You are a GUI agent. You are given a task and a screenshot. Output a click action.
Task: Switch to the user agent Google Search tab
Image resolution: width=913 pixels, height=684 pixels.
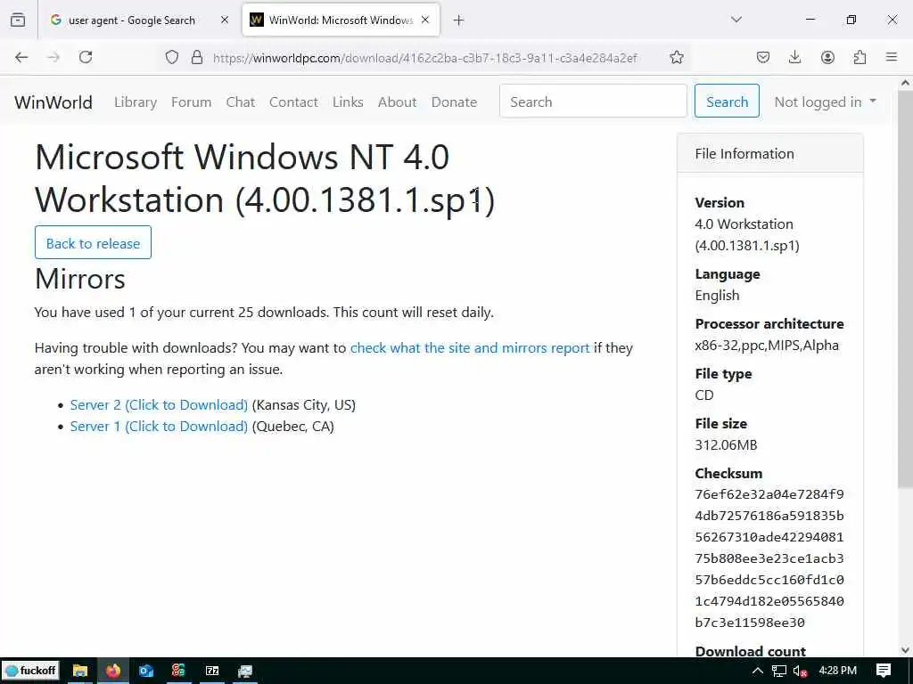(x=140, y=20)
